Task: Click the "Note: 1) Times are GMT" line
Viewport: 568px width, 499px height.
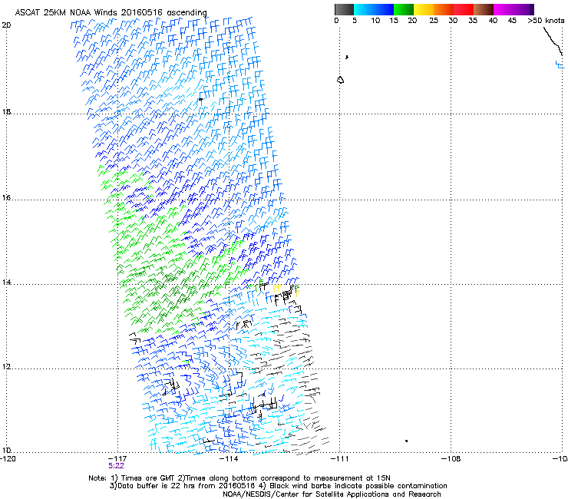Action: point(239,478)
